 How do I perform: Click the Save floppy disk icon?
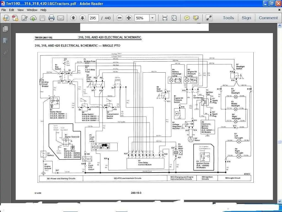click(x=42, y=18)
